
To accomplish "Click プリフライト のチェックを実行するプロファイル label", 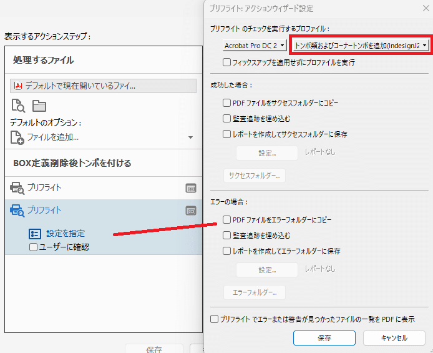I will click(270, 29).
